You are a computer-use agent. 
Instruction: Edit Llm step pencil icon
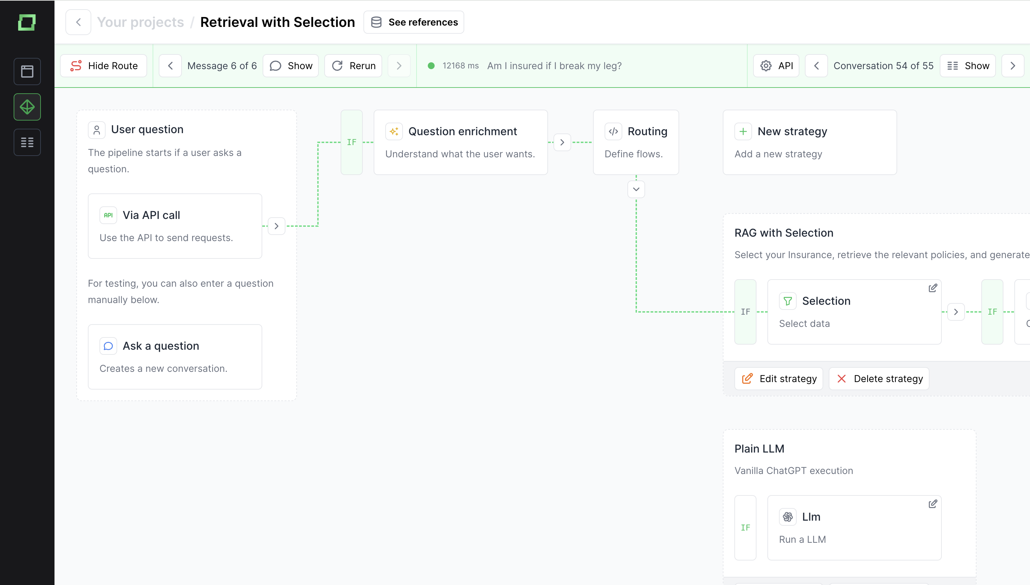coord(933,504)
